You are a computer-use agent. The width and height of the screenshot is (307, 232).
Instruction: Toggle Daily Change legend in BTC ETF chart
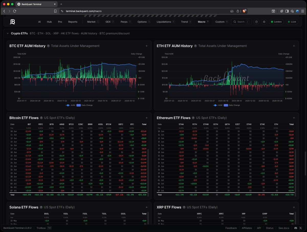(85, 105)
